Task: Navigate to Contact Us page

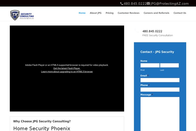Action: [180, 13]
